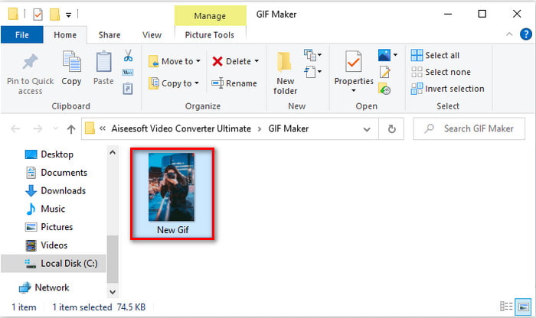Open the File menu
The height and width of the screenshot is (318, 536).
pos(22,34)
